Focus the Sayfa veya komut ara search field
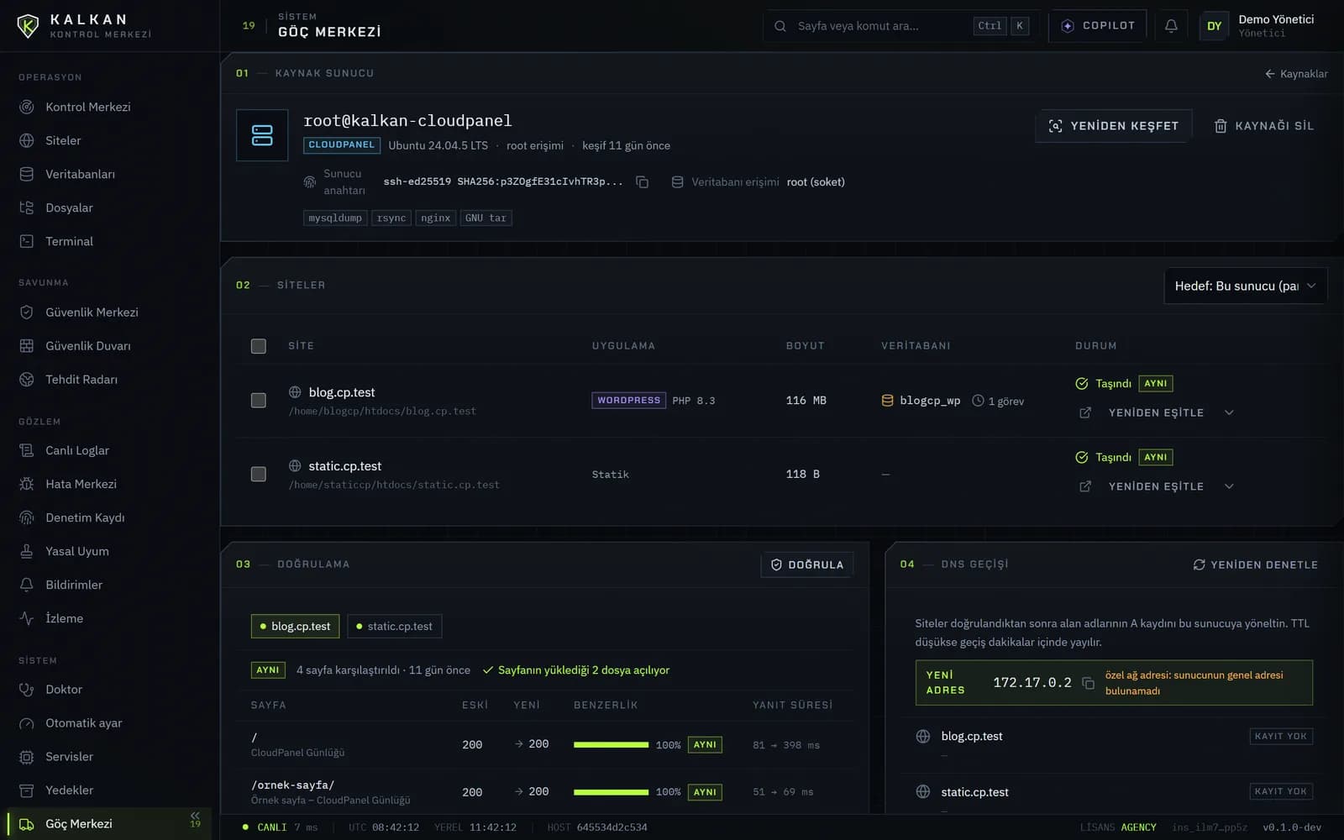 900,26
